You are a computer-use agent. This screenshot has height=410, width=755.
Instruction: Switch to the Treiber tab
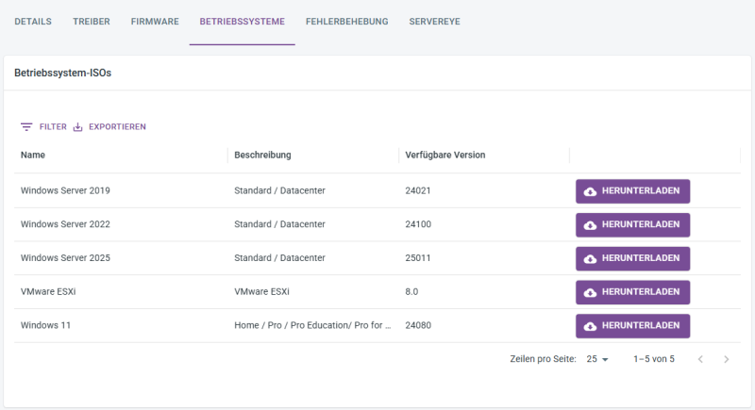(92, 22)
